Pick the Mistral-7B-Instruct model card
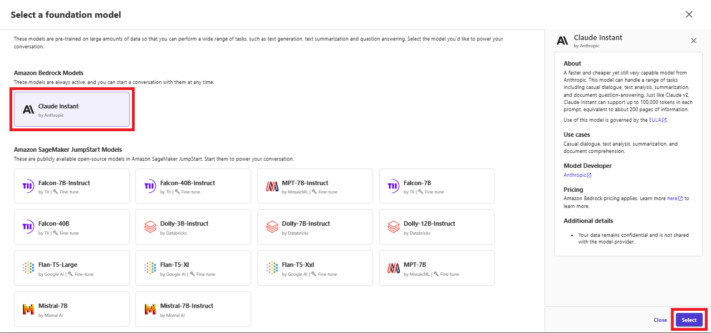The width and height of the screenshot is (711, 333). pyautogui.click(x=193, y=309)
